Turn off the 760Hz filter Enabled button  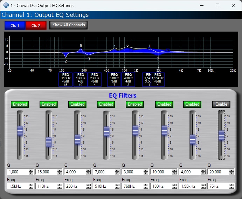click(x=135, y=104)
